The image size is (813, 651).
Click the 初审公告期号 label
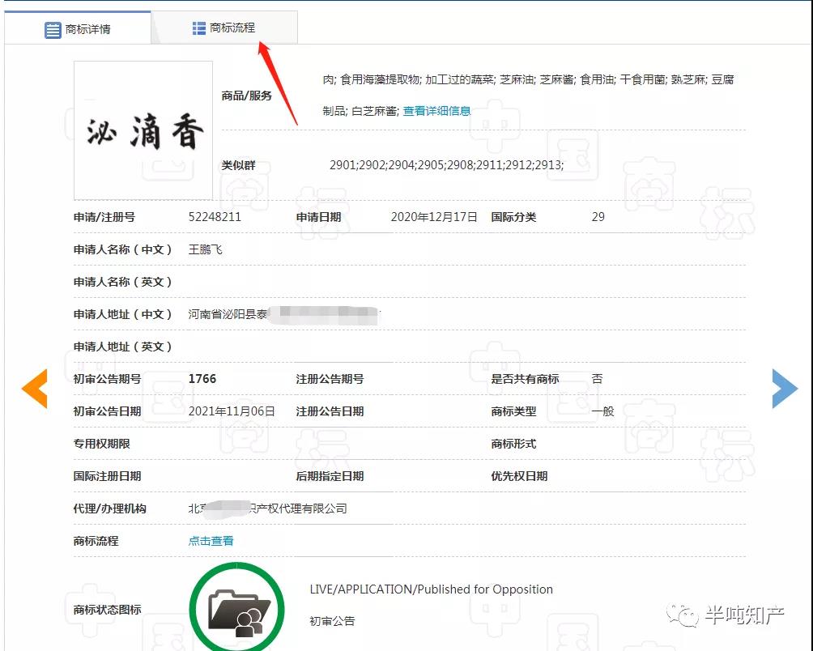click(x=108, y=379)
